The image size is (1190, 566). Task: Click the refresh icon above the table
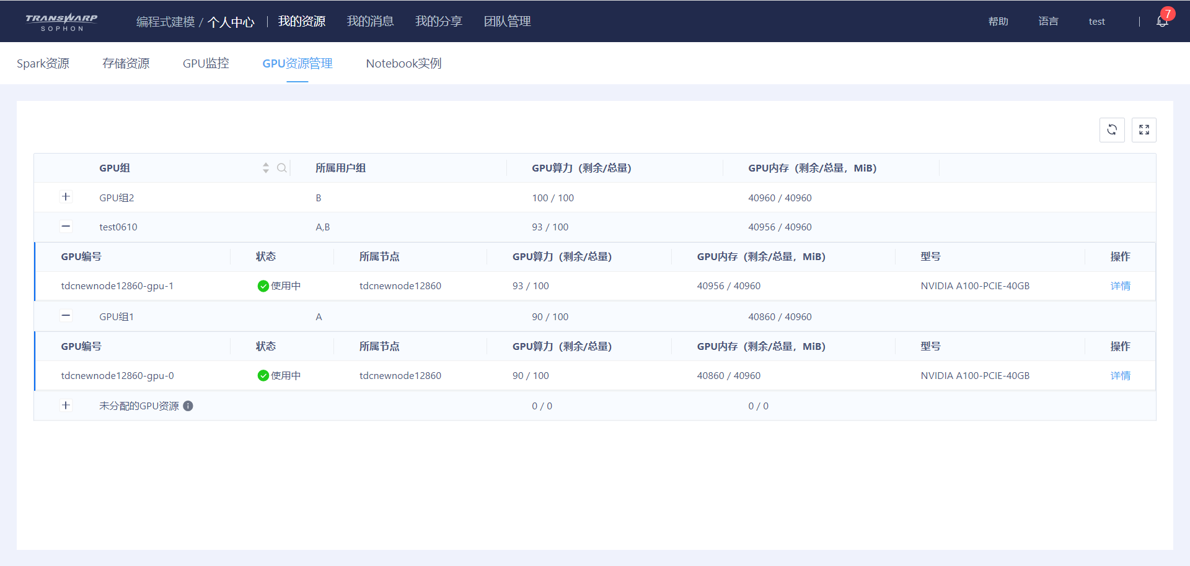[1112, 130]
